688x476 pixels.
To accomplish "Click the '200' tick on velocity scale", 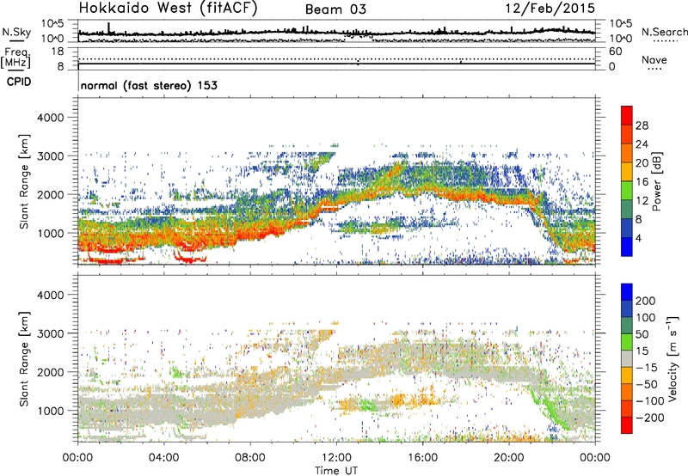I will [646, 301].
